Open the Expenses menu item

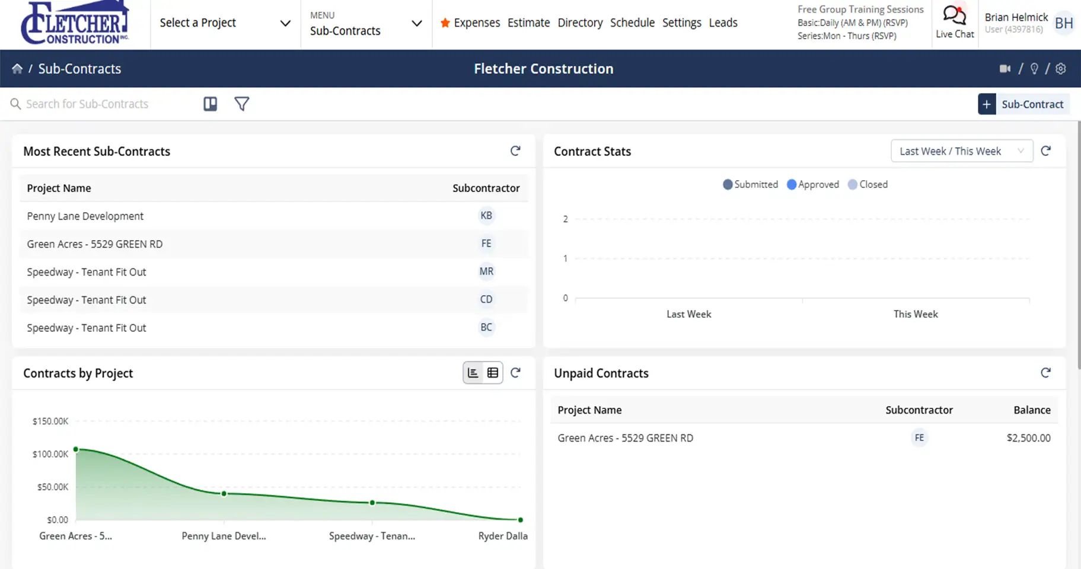pyautogui.click(x=477, y=23)
